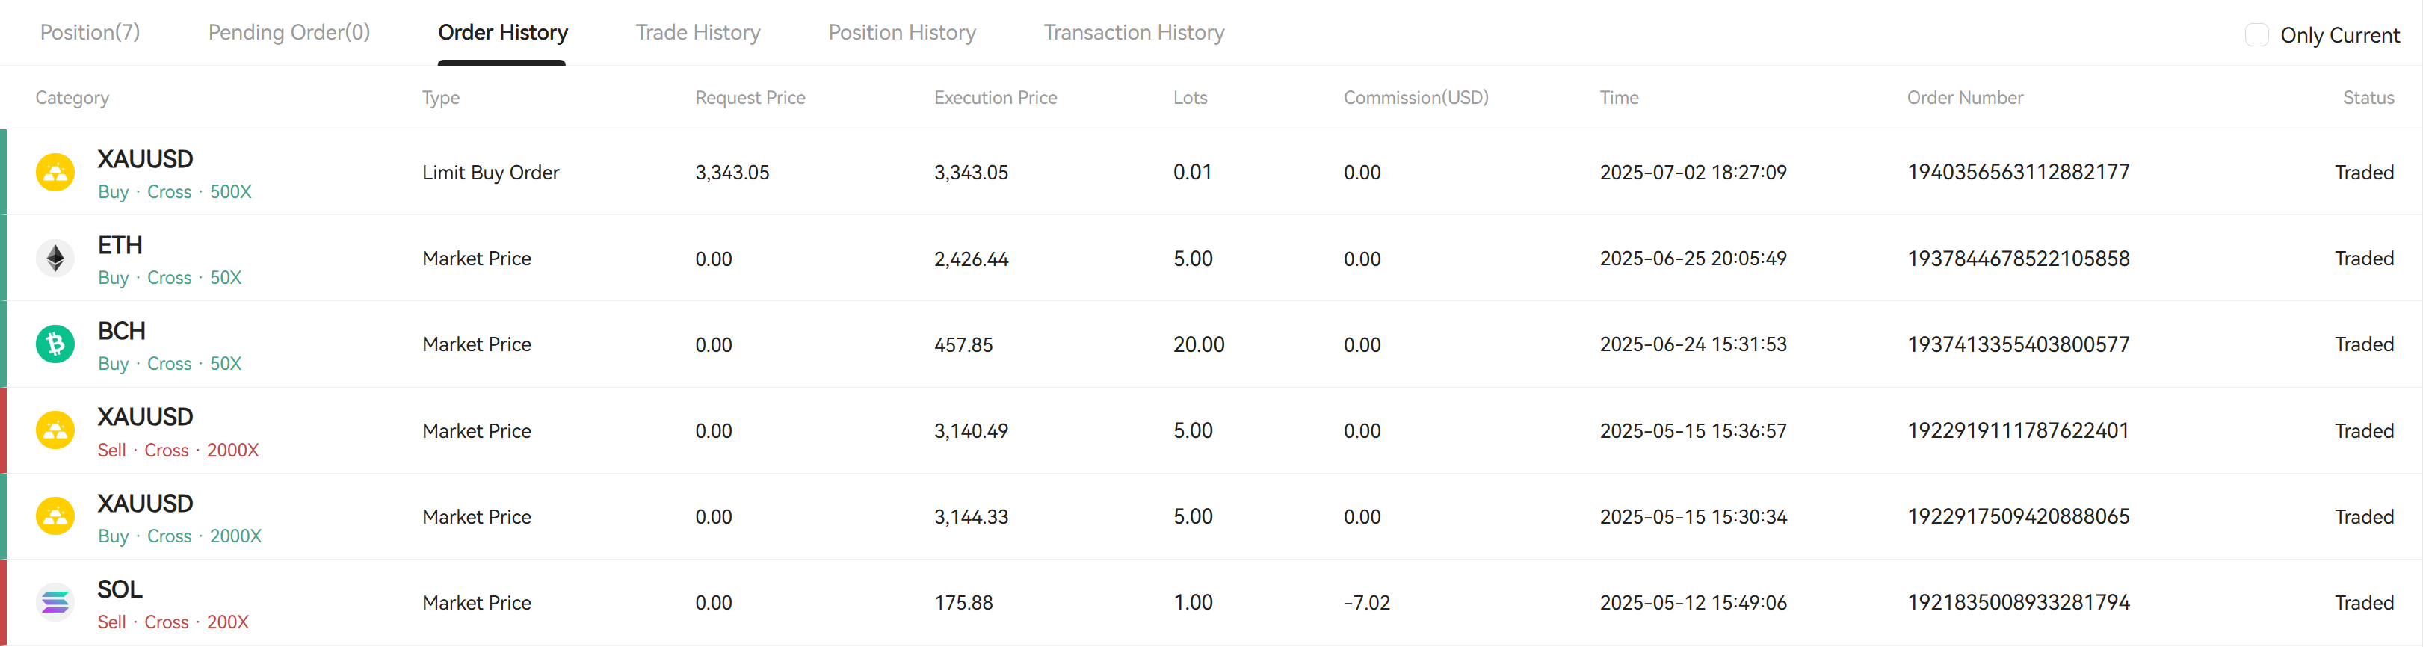Click the green BCH coin icon
The width and height of the screenshot is (2423, 647).
(55, 344)
